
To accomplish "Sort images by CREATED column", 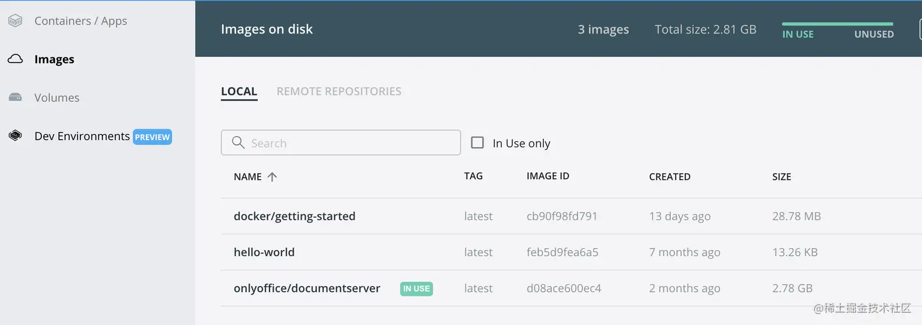I will click(670, 177).
